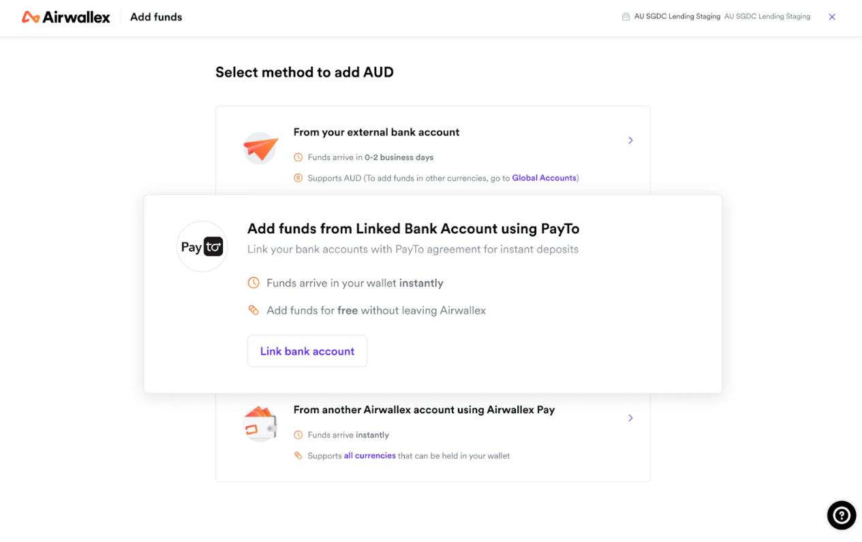This screenshot has height=542, width=862.
Task: Click the orange paper plane icon
Action: (x=260, y=148)
